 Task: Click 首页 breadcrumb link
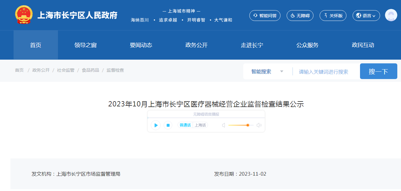pyautogui.click(x=19, y=70)
